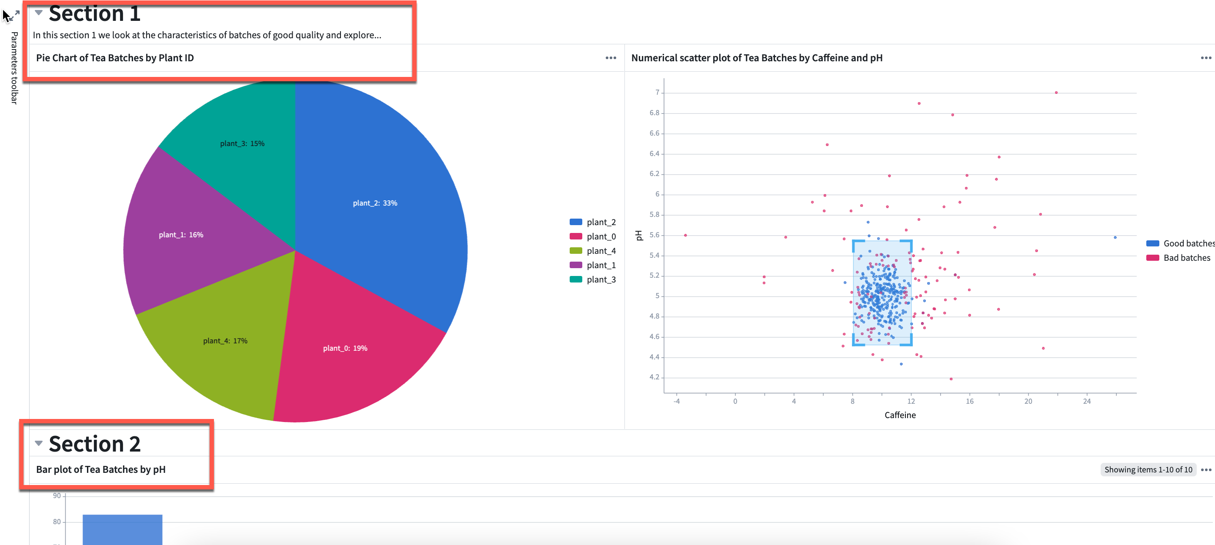Click Bar plot of Tea Batches title
The width and height of the screenshot is (1215, 545).
click(100, 469)
